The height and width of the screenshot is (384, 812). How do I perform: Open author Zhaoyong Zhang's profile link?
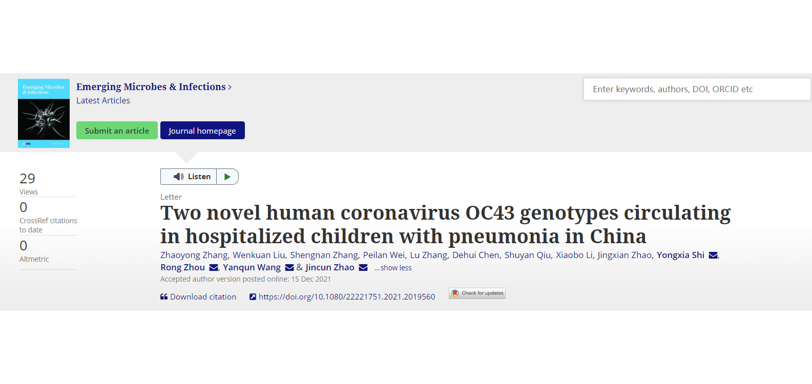click(x=194, y=255)
